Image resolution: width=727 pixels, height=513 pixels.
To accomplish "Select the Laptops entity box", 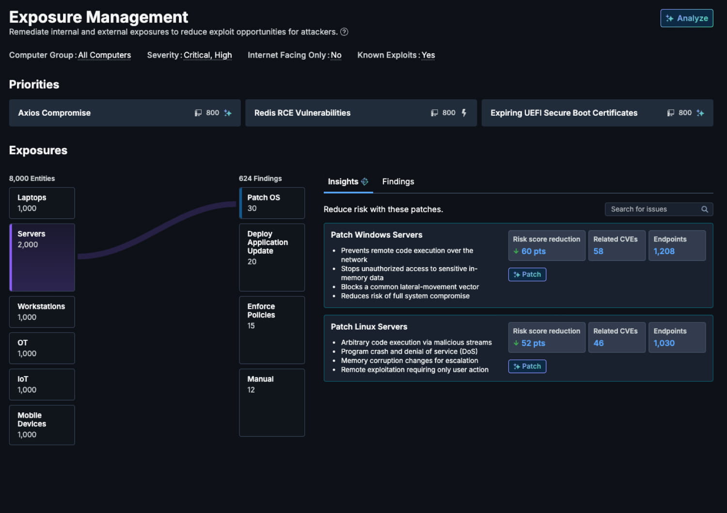I will tap(42, 203).
